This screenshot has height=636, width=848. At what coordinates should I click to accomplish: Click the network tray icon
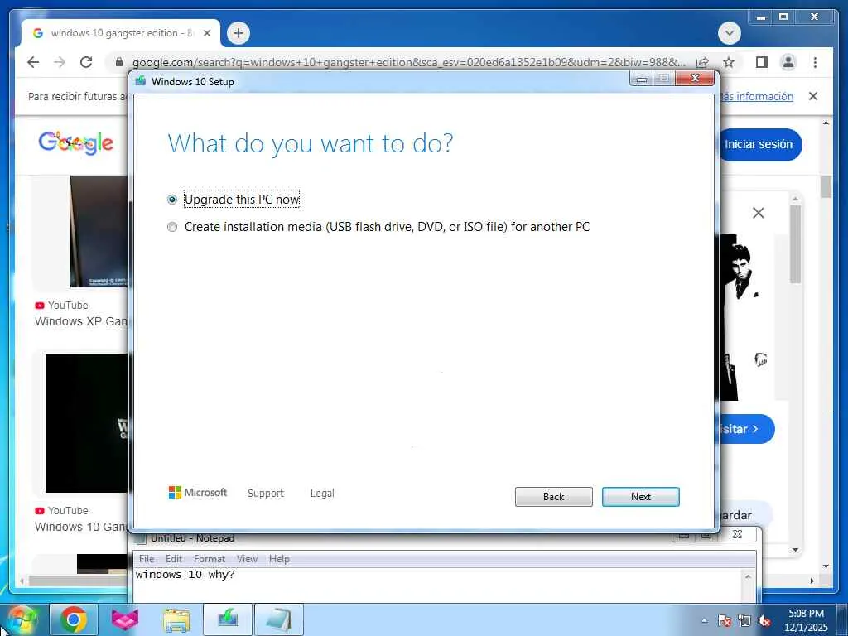click(744, 621)
